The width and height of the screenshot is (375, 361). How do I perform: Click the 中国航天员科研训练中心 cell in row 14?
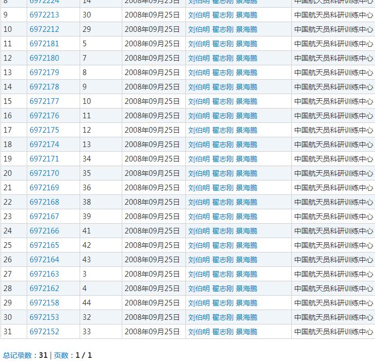[x=333, y=87]
